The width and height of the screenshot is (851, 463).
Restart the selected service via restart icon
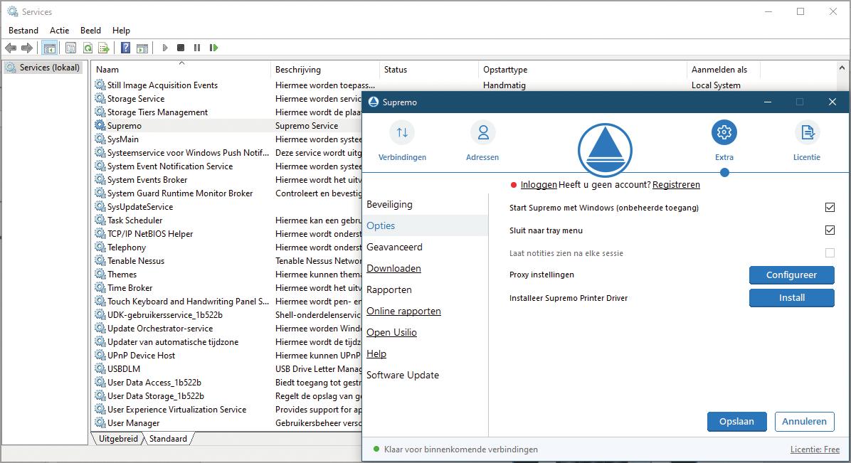tap(214, 48)
